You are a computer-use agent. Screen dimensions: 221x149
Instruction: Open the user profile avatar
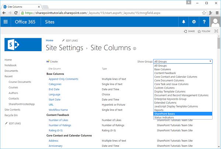click(215, 22)
